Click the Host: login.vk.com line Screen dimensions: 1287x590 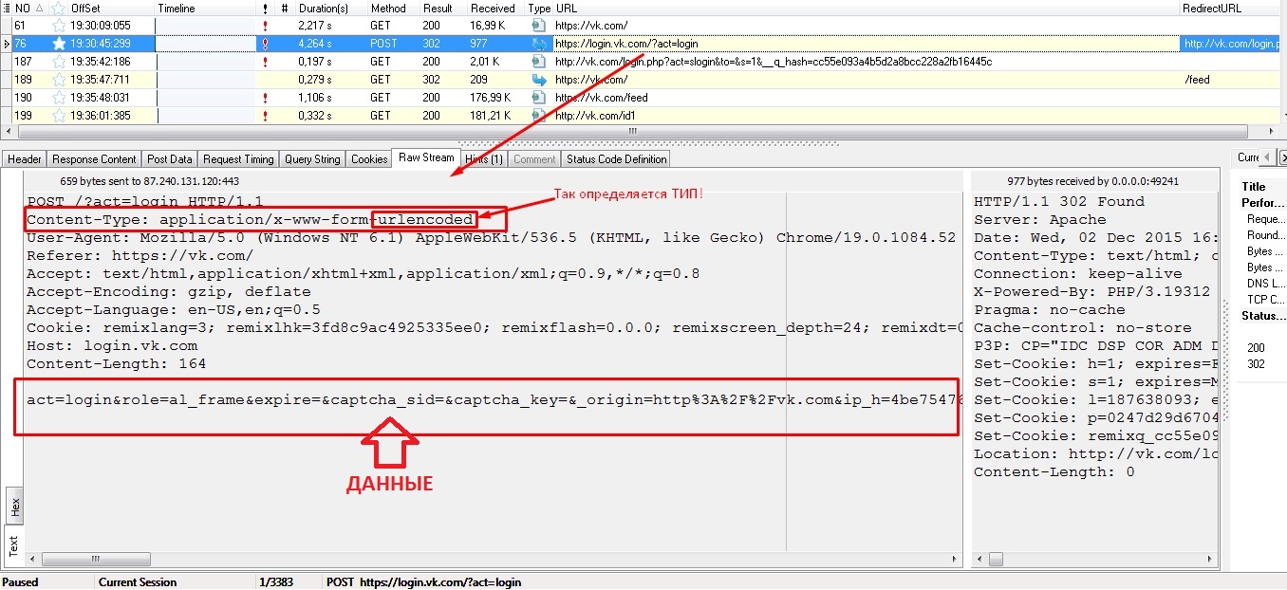coord(112,346)
